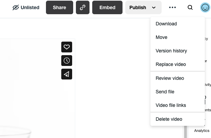Image resolution: width=211 pixels, height=138 pixels.
Task: Click the paper plane share icon
Action: click(x=67, y=74)
